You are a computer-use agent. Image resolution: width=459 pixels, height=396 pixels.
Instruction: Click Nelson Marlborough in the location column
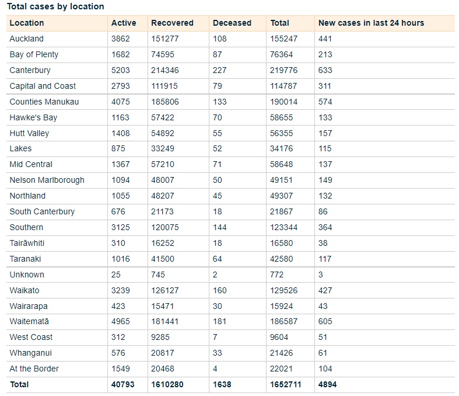click(47, 180)
